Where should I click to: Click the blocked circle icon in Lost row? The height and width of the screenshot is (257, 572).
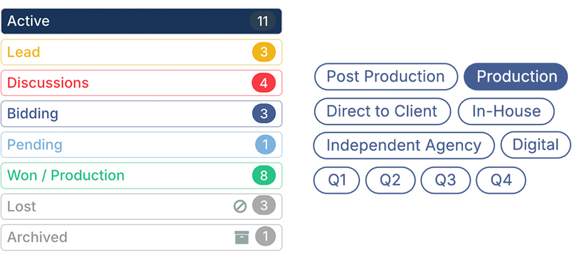click(240, 206)
